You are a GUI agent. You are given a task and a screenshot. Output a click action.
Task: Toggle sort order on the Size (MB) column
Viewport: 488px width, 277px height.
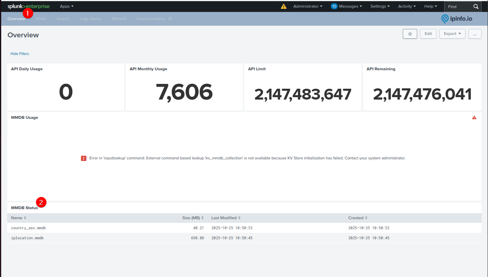tap(193, 218)
